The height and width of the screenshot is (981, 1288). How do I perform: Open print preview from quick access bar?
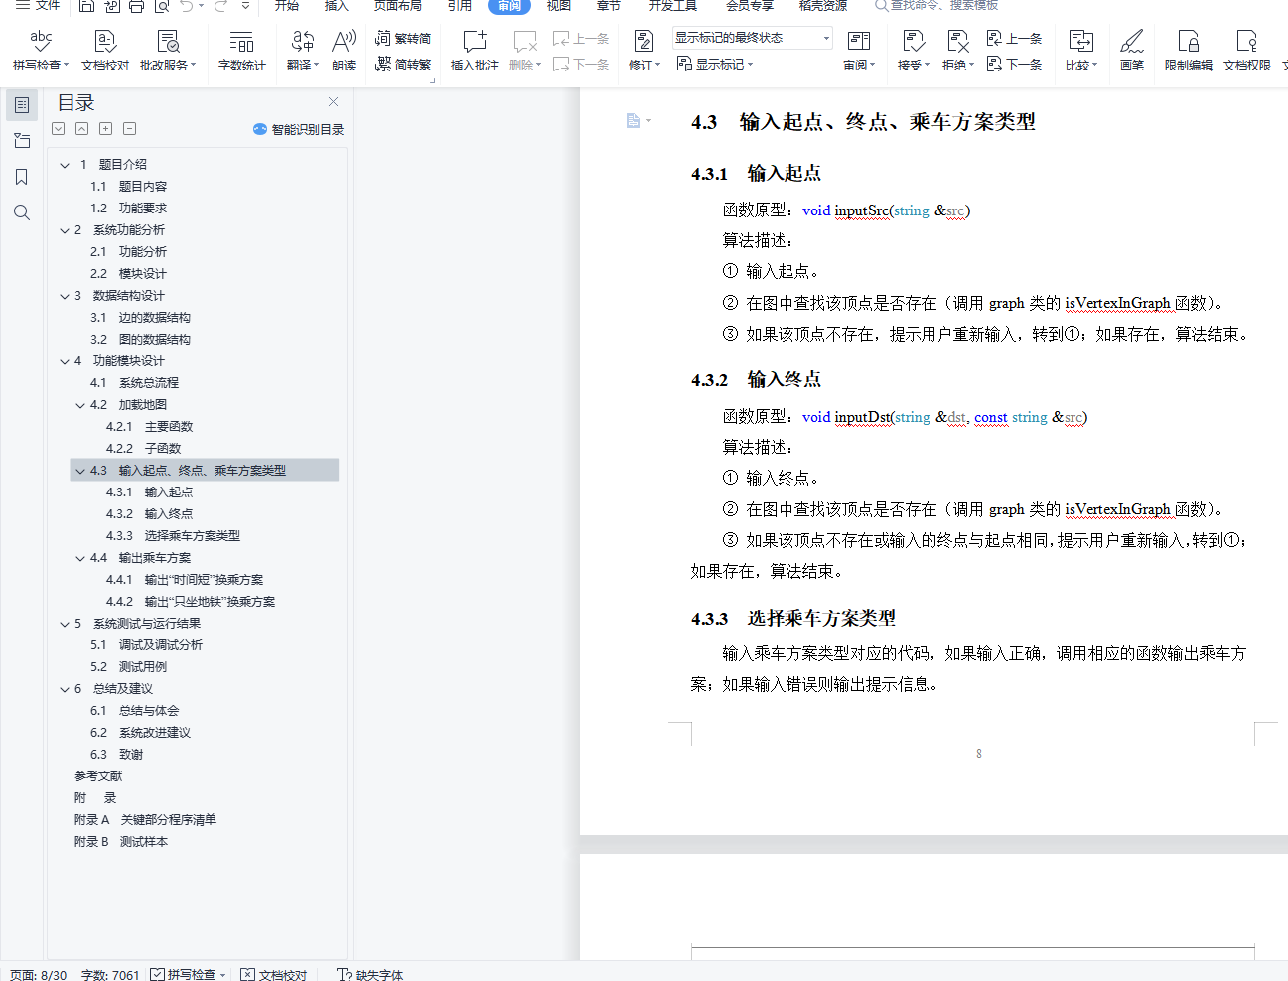click(161, 6)
